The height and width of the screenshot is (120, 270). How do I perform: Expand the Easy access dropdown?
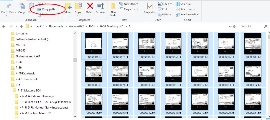click(x=129, y=9)
